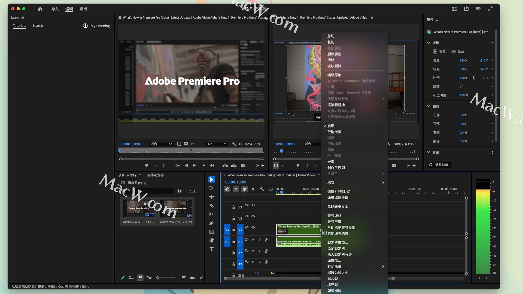This screenshot has width=523, height=294.
Task: Toggle V2 track output eye
Action: (253, 216)
